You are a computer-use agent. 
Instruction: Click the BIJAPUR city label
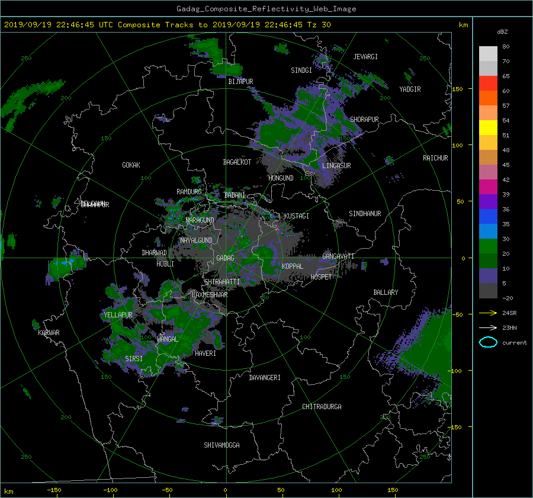240,82
